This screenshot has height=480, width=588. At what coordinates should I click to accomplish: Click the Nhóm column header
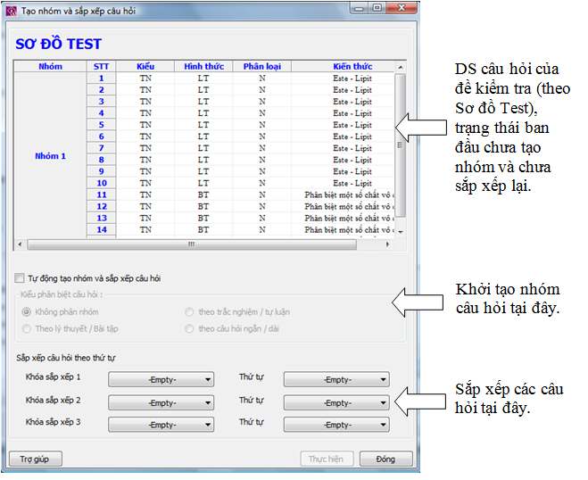click(x=51, y=67)
